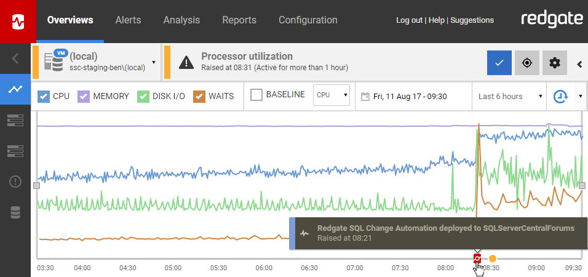588x277 pixels.
Task: Toggle the DISK I/O checkbox
Action: (x=143, y=97)
